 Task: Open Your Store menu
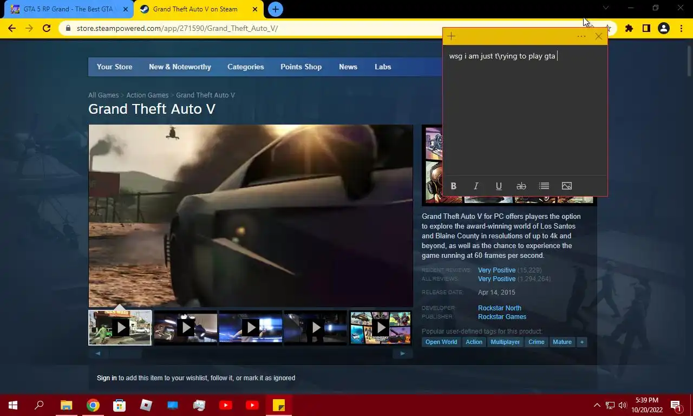(x=114, y=67)
